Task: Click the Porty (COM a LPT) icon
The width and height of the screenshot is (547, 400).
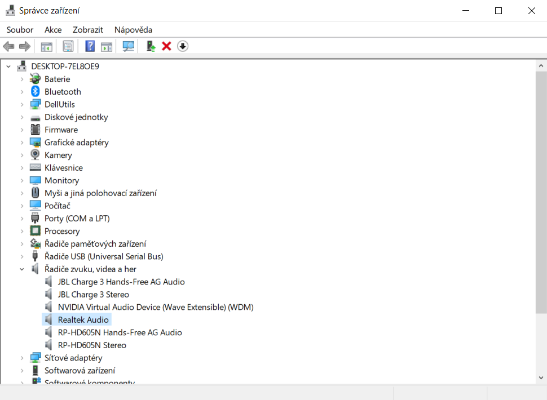Action: coord(35,218)
